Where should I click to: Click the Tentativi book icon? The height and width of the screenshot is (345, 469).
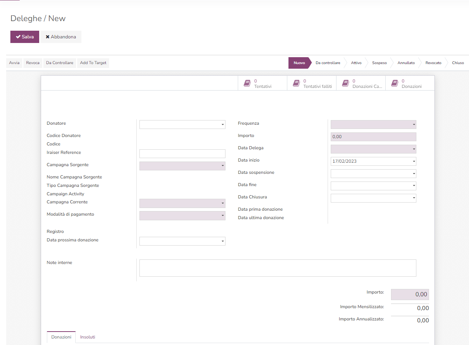tap(247, 83)
